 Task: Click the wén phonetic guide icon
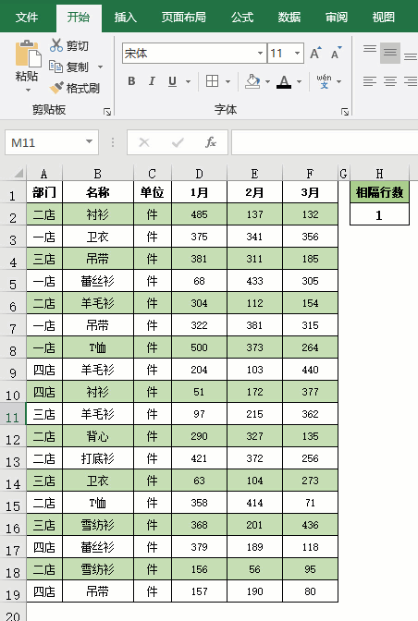tap(324, 81)
